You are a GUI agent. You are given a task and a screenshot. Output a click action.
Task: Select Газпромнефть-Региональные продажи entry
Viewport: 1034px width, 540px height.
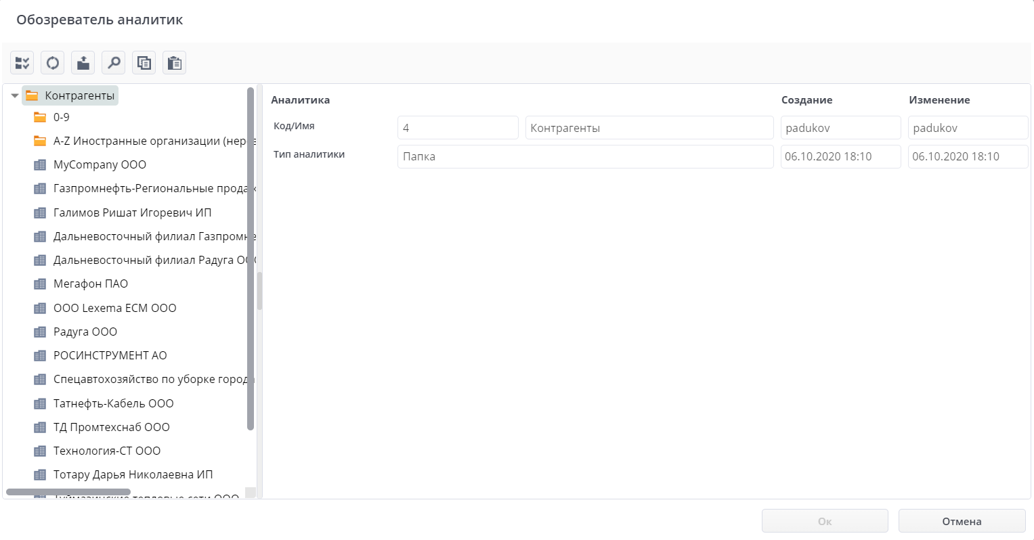(154, 188)
